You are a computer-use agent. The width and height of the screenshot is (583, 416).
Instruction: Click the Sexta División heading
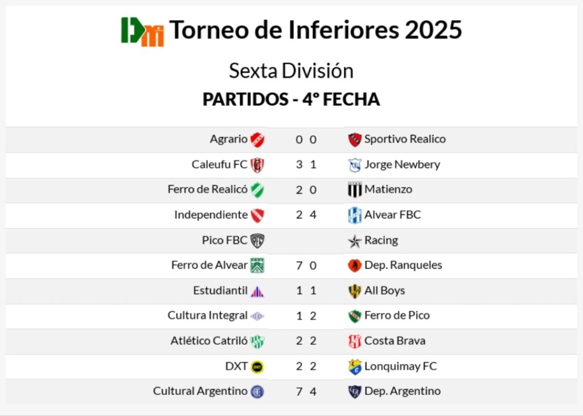click(x=291, y=71)
